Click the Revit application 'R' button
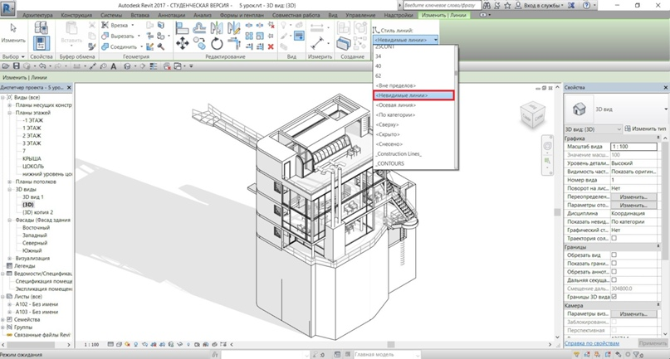Image resolution: width=670 pixels, height=359 pixels. click(8, 7)
